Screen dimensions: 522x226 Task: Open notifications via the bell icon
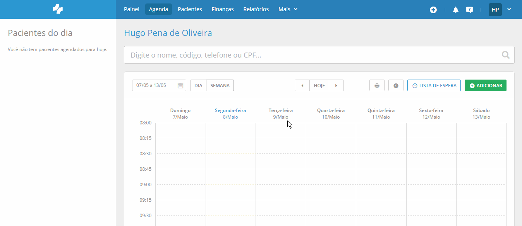coord(455,10)
